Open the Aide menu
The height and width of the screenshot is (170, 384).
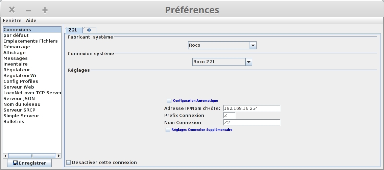click(x=31, y=21)
